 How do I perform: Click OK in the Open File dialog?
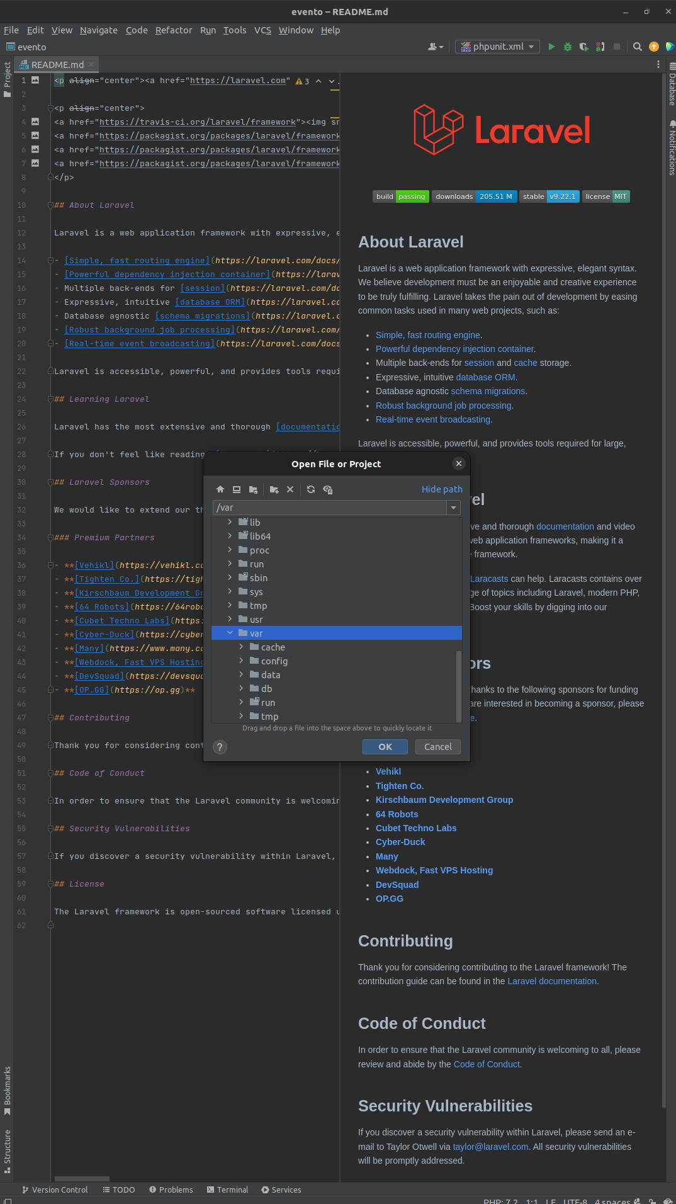(x=385, y=747)
